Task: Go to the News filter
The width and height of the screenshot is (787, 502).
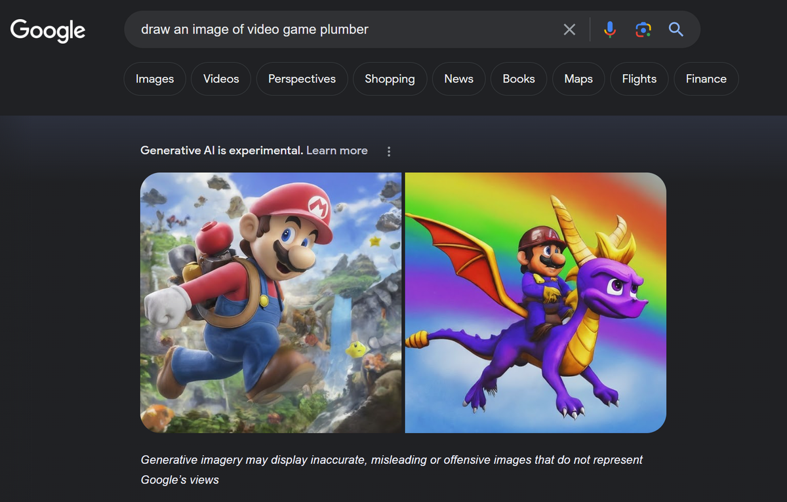Action: pos(458,79)
